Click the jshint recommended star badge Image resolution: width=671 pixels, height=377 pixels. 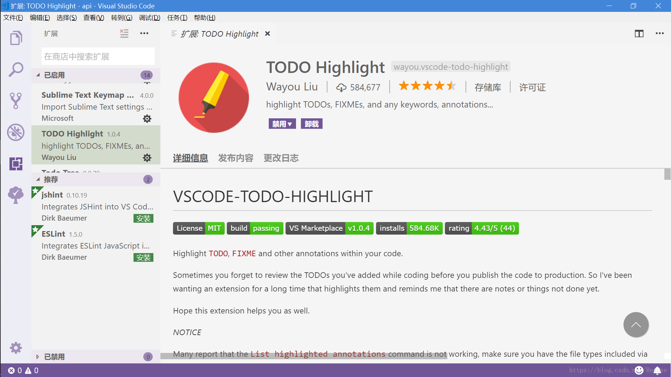[x=35, y=191]
